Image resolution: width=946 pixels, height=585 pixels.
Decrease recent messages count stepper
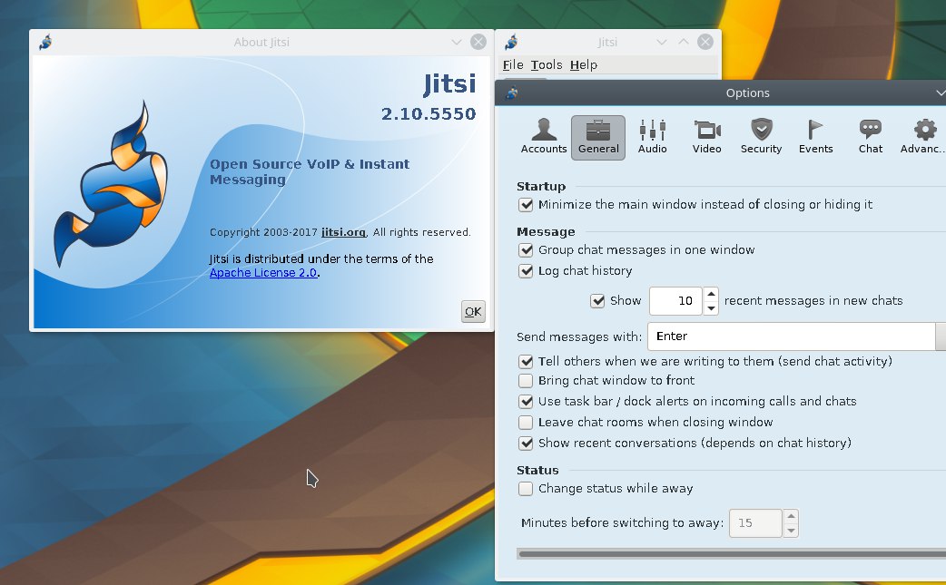tap(711, 307)
